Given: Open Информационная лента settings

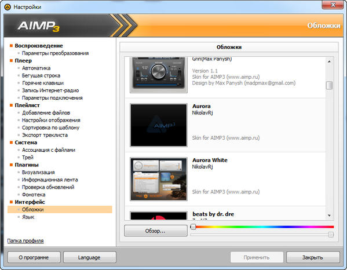Looking at the screenshot, I should point(50,180).
